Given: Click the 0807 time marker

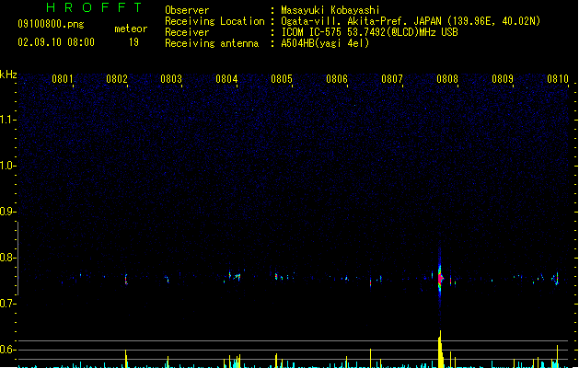Looking at the screenshot, I should (392, 79).
